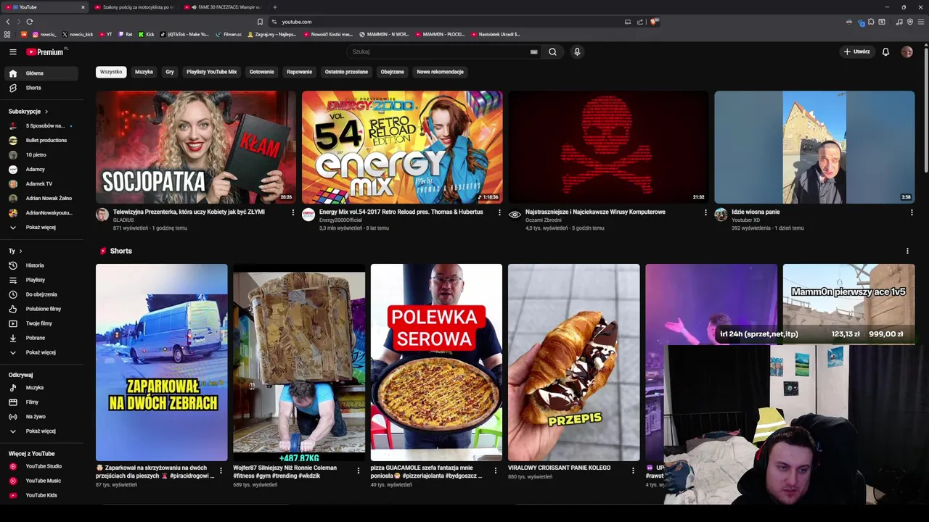Viewport: 929px width, 522px height.
Task: Open Twoje filmy in sidebar
Action: (41, 323)
